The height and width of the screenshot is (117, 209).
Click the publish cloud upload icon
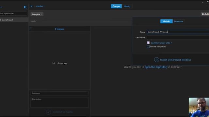click(x=203, y=14)
